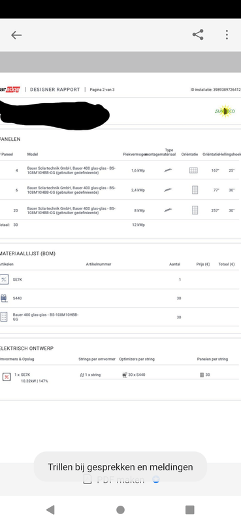Click the '10.32kW | 147%' value

[35, 381]
